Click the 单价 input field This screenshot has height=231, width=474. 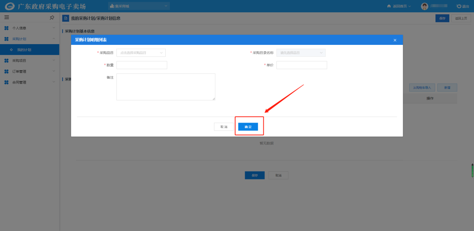pyautogui.click(x=302, y=65)
